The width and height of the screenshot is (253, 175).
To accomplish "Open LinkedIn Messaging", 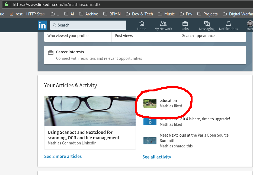I will 207,25.
